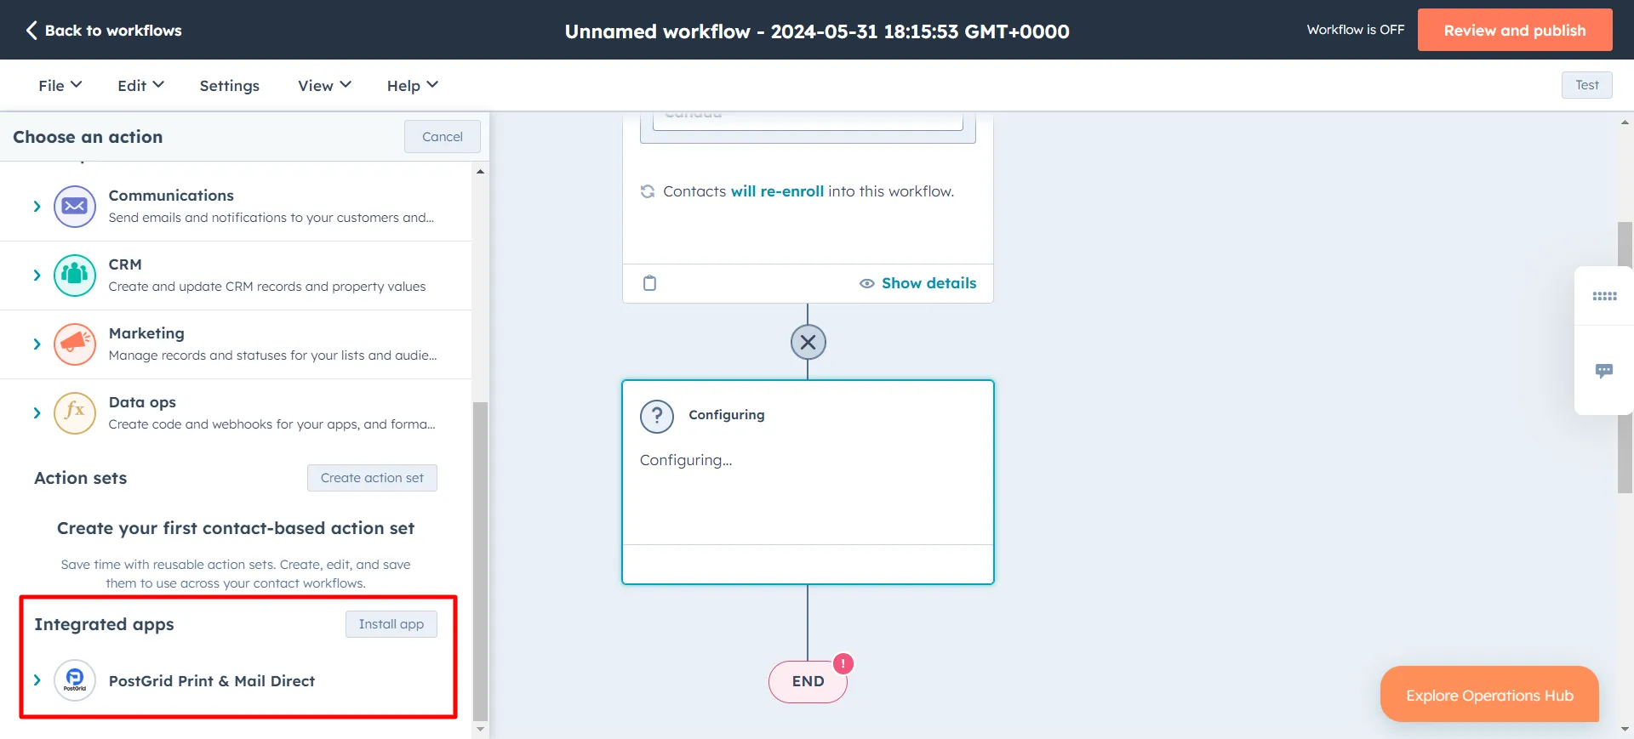The image size is (1634, 739).
Task: Click the action panel scrollbar thumb
Action: tap(480, 561)
